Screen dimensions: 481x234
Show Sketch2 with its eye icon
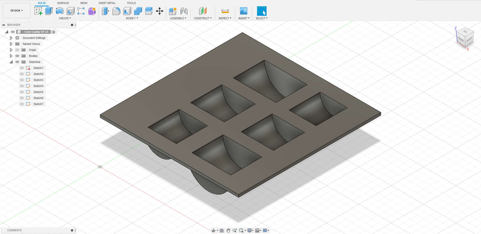[22, 74]
